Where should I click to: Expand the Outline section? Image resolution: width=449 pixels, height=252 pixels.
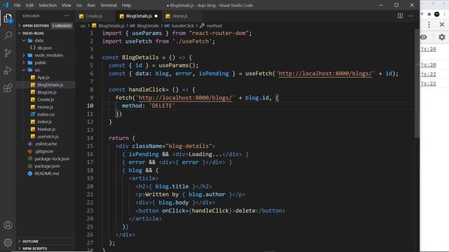pos(46,241)
